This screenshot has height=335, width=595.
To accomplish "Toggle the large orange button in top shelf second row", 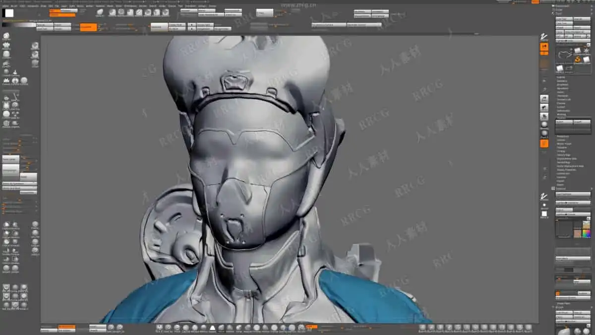I will coord(88,27).
